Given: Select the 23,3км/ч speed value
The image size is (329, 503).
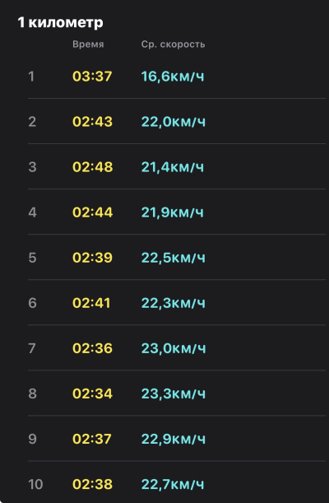Looking at the screenshot, I should 174,394.
